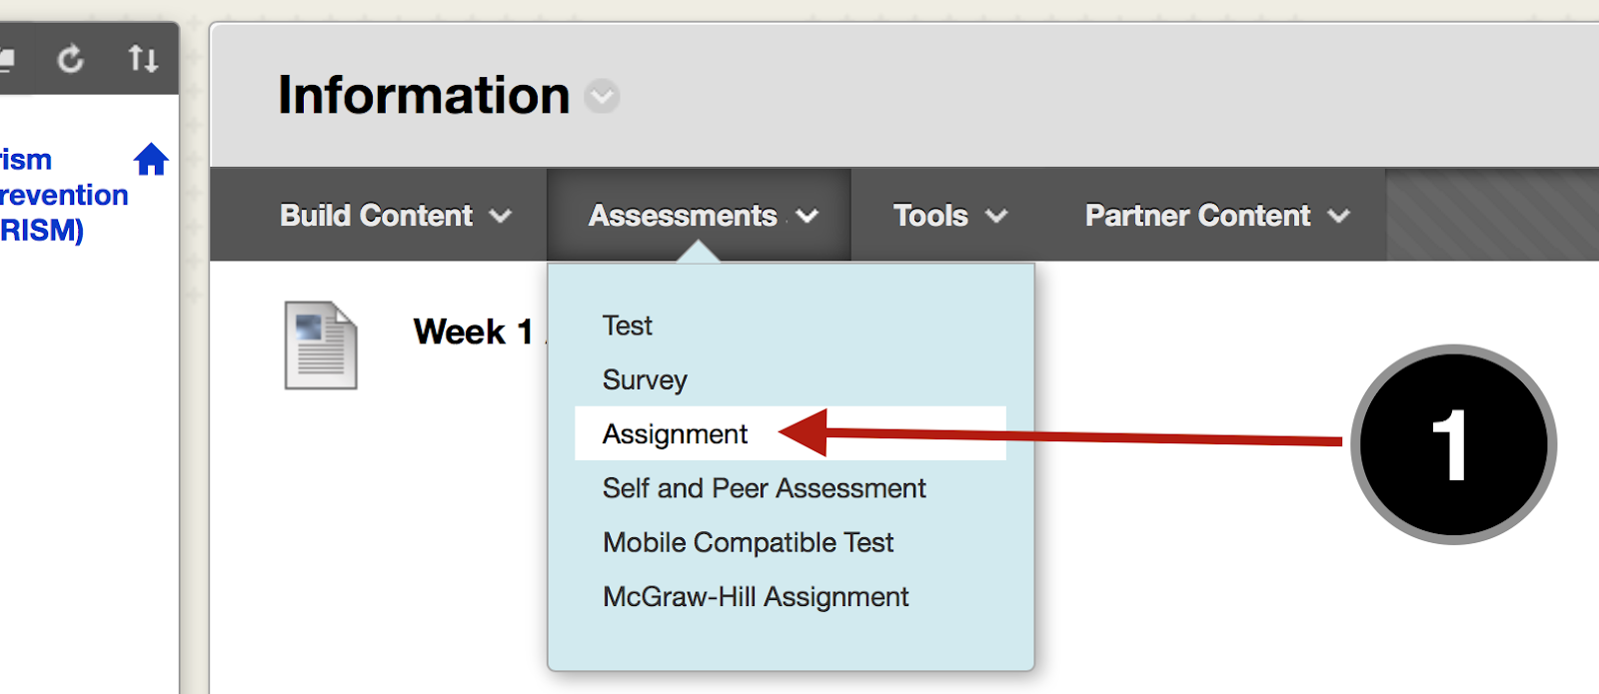Click the blue home icon

tap(151, 160)
